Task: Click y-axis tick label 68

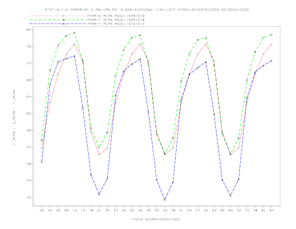Action: 28,80
